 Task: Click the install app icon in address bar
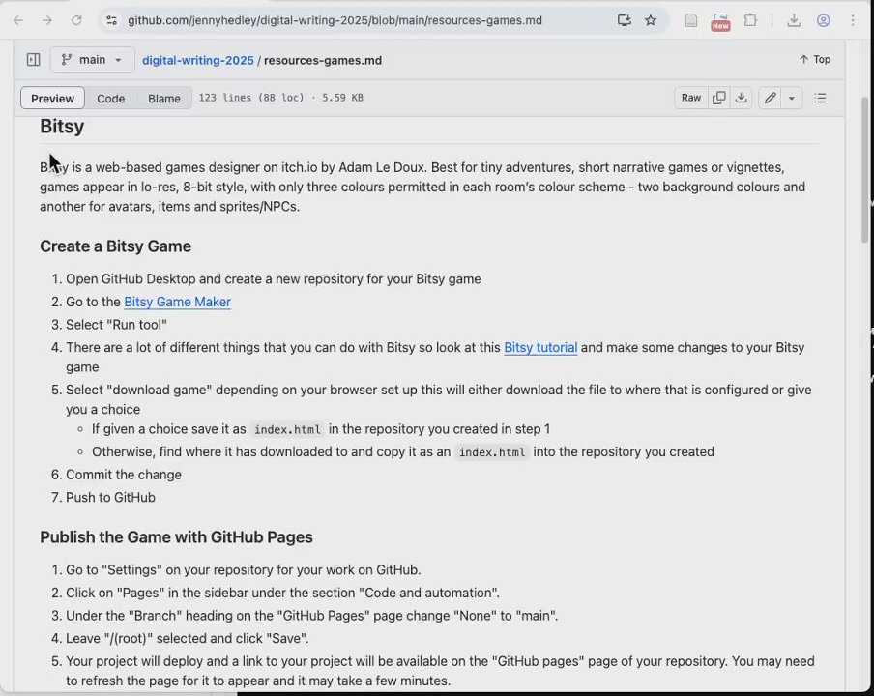click(625, 20)
